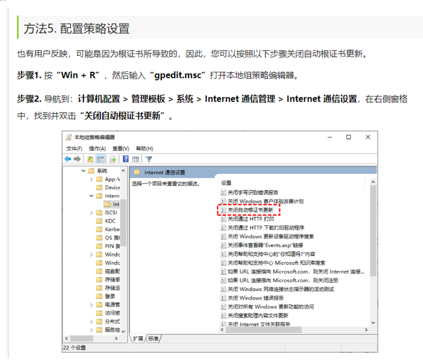Collapse the 系统 tree node
The image size is (423, 361).
pyautogui.click(x=83, y=171)
